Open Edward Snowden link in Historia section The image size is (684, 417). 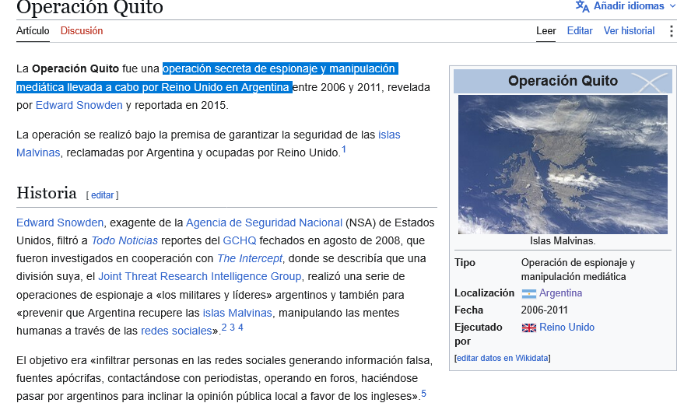click(60, 223)
